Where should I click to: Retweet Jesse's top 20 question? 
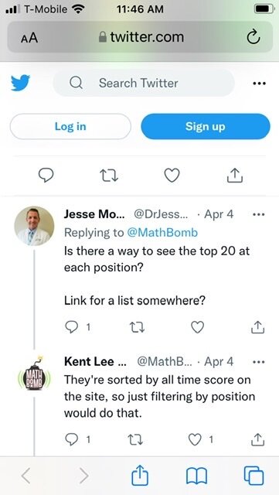[138, 327]
